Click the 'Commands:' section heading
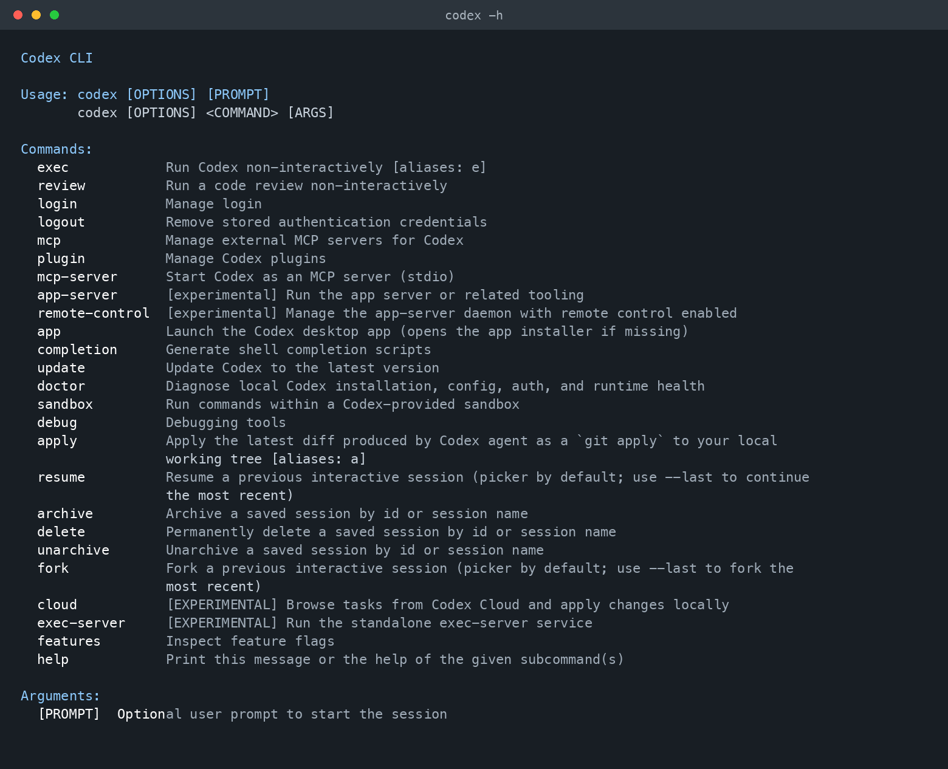 click(x=57, y=149)
